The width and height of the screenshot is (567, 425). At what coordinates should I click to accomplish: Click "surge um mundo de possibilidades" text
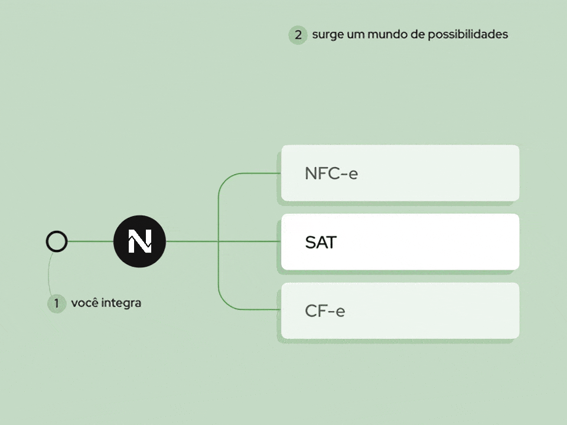pyautogui.click(x=410, y=34)
